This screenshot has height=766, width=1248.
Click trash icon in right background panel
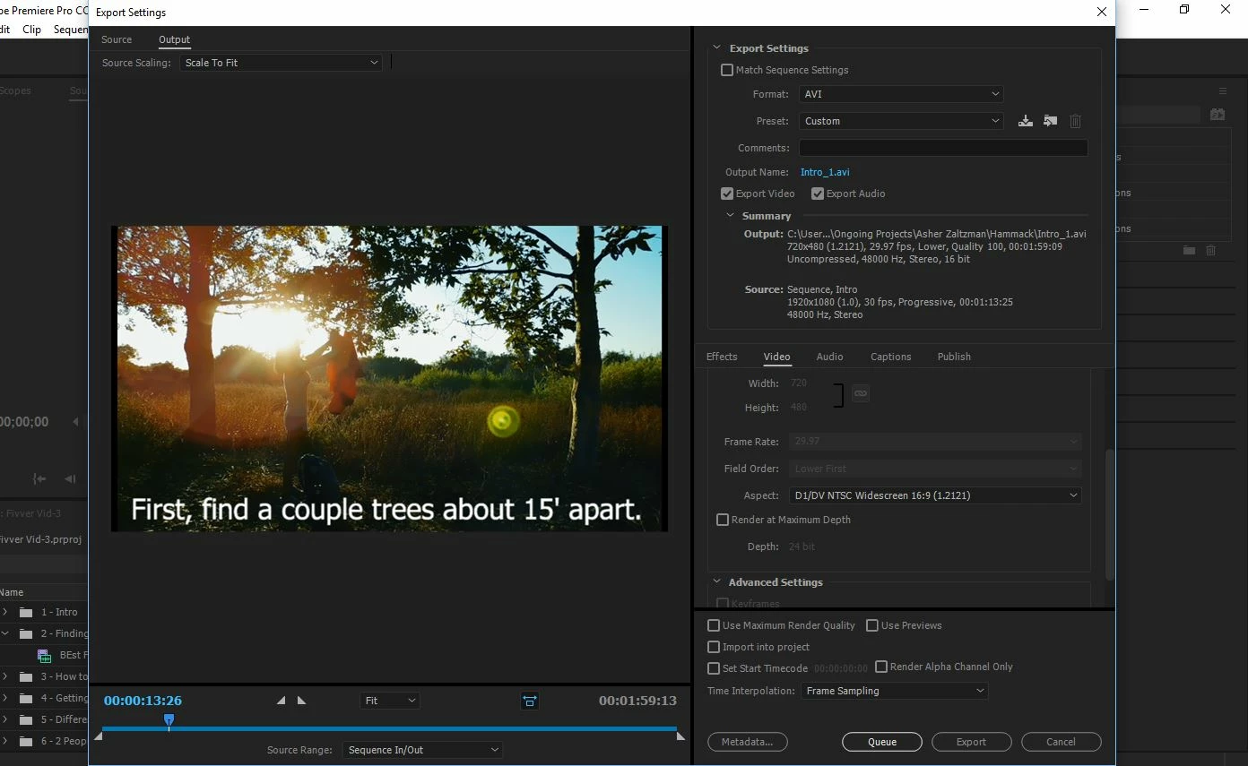click(x=1211, y=251)
